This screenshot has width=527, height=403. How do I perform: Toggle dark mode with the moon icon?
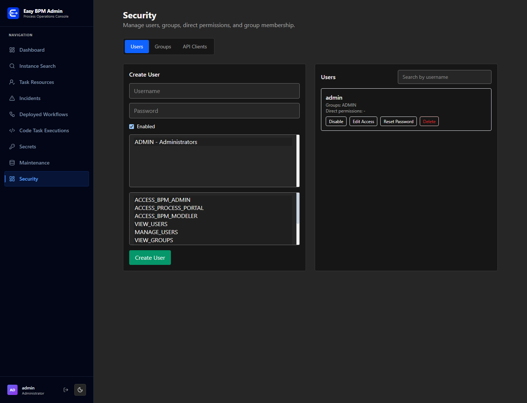(x=80, y=390)
